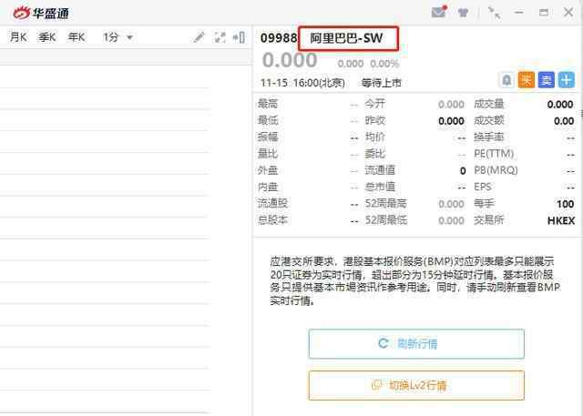Add stock to watchlist plus icon

coord(567,80)
